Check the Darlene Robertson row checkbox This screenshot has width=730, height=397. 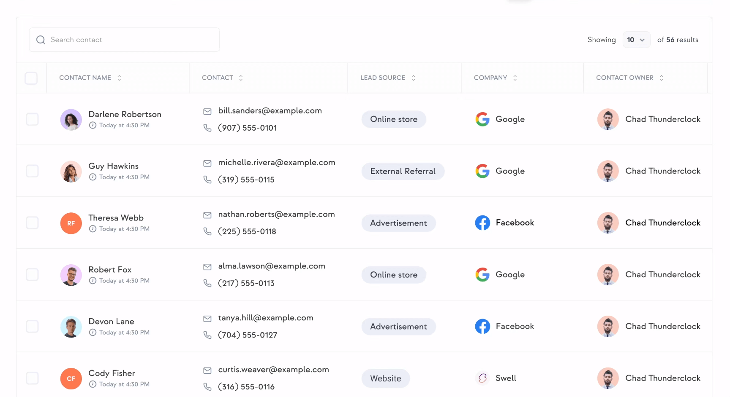click(32, 119)
